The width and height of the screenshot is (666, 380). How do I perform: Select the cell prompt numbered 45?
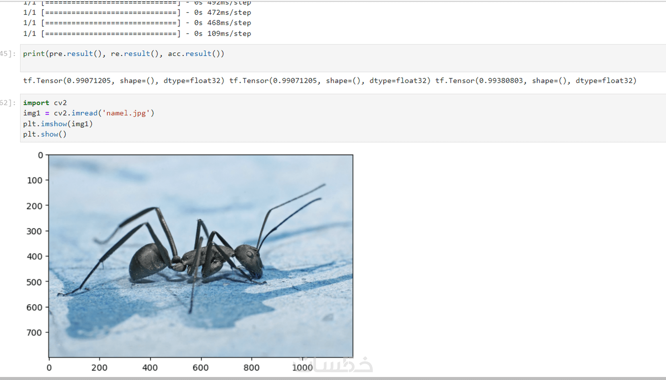click(x=8, y=54)
